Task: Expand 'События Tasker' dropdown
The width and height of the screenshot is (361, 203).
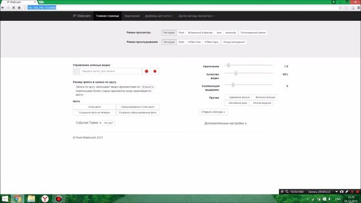Action: tap(88, 123)
